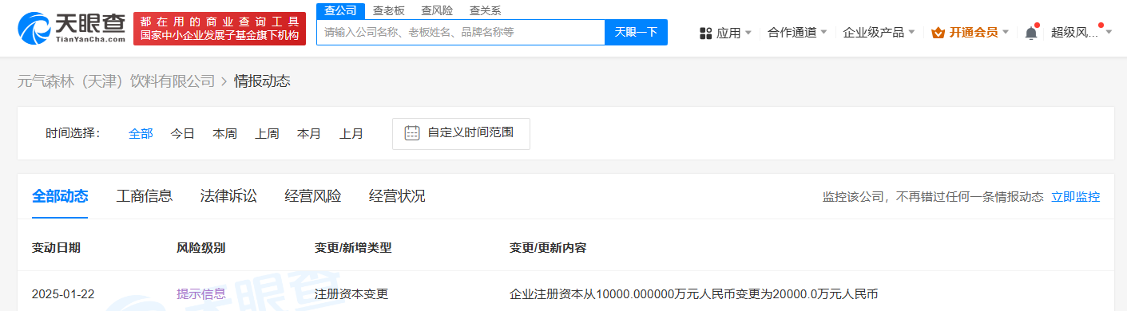The height and width of the screenshot is (311, 1127).
Task: Focus the company name search field
Action: (461, 32)
